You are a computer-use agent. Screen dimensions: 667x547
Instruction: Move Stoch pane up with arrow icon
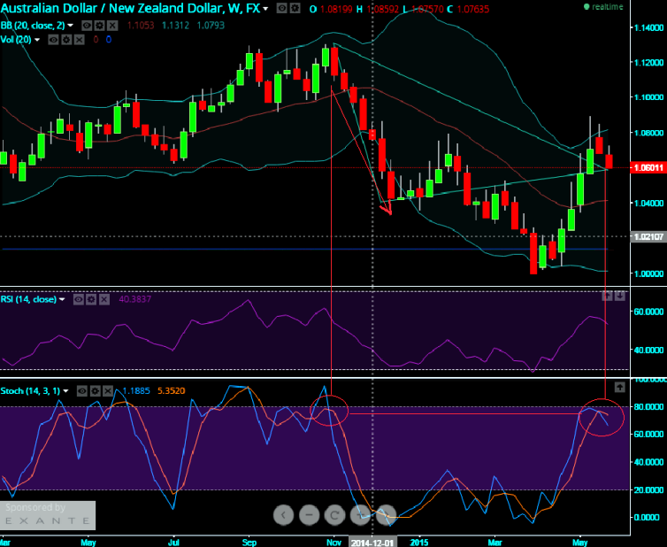(620, 387)
